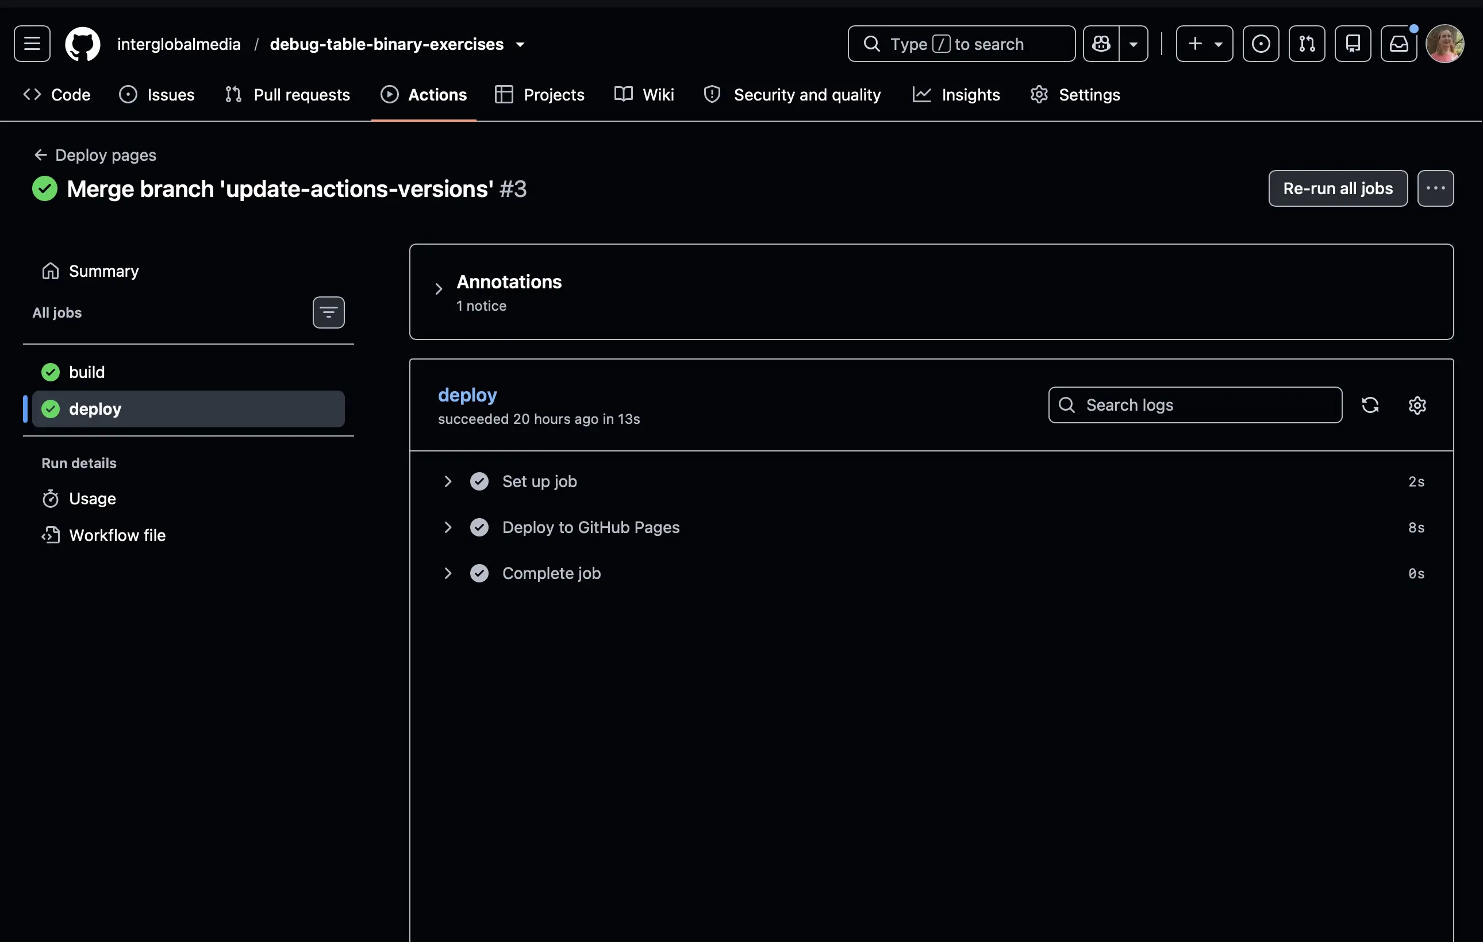Image resolution: width=1483 pixels, height=942 pixels.
Task: Select the build job
Action: click(x=188, y=372)
